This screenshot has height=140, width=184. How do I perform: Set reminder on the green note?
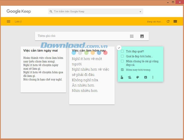(x=122, y=77)
